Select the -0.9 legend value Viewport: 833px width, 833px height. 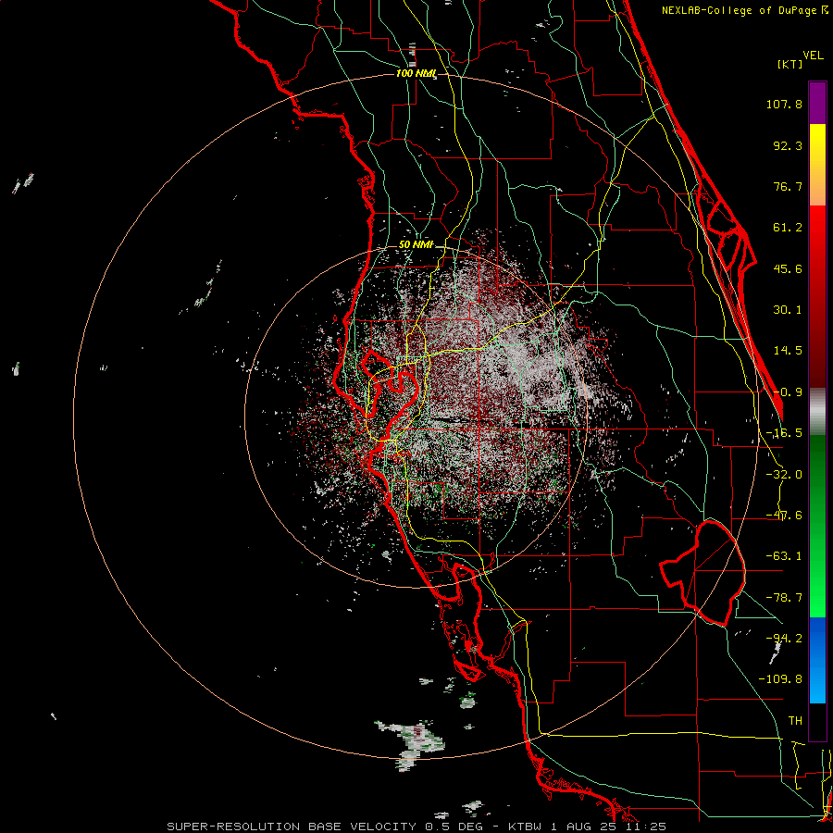pyautogui.click(x=788, y=392)
